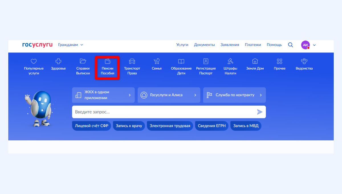Go to the Платежи menu item
The image size is (342, 194).
pyautogui.click(x=253, y=45)
